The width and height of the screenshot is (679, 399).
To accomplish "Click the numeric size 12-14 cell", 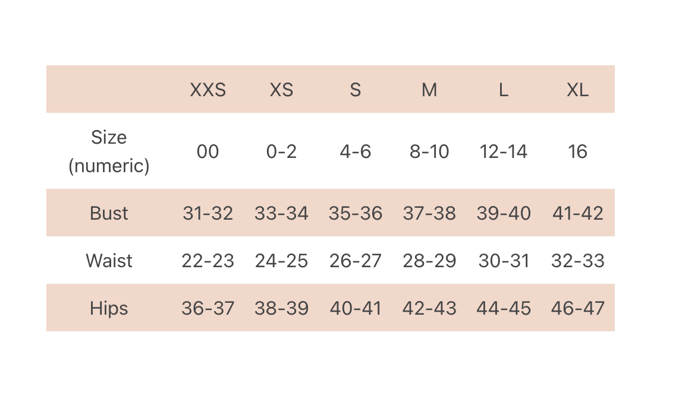I will [503, 151].
